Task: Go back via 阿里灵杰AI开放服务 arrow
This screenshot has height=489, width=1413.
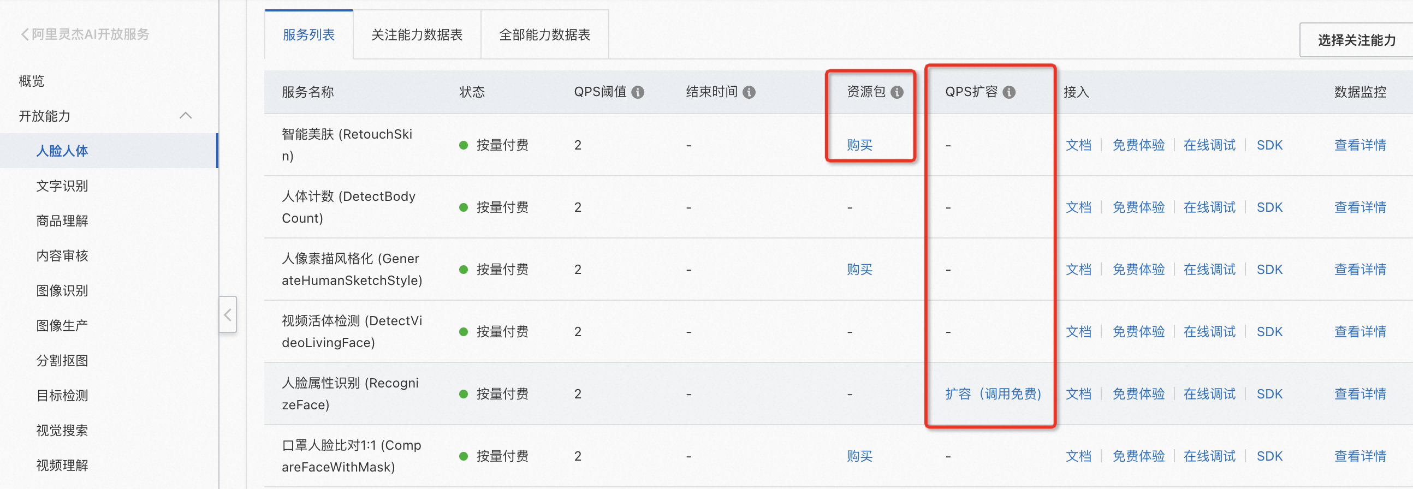Action: 25,34
